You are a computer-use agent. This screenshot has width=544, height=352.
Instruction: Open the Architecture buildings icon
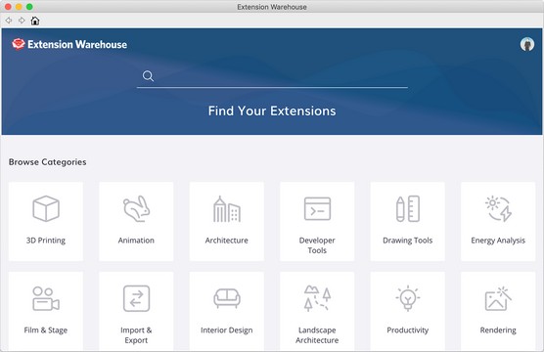227,209
